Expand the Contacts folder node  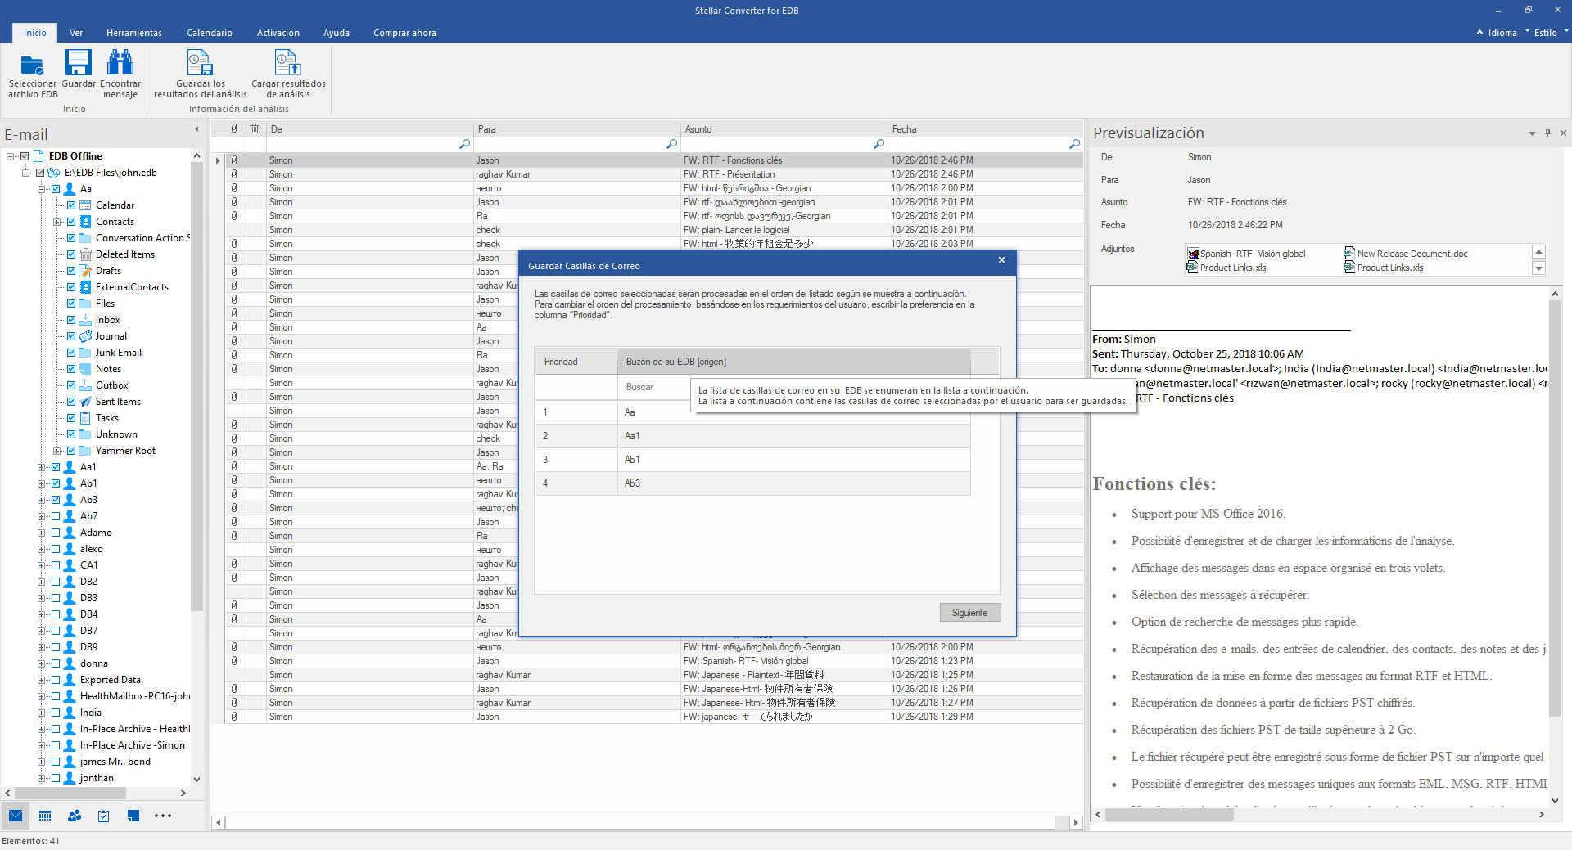pyautogui.click(x=56, y=222)
